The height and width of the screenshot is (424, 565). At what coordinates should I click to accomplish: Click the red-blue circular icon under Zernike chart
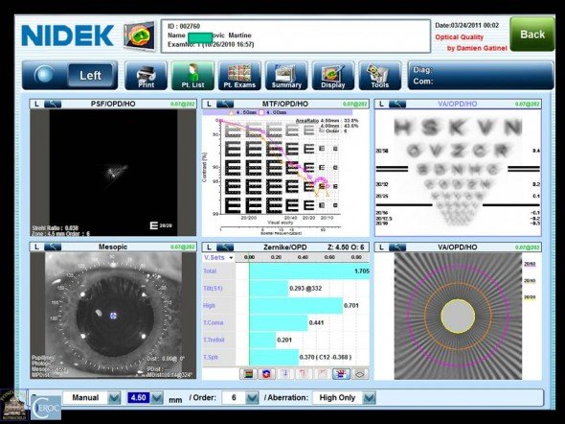[x=266, y=374]
